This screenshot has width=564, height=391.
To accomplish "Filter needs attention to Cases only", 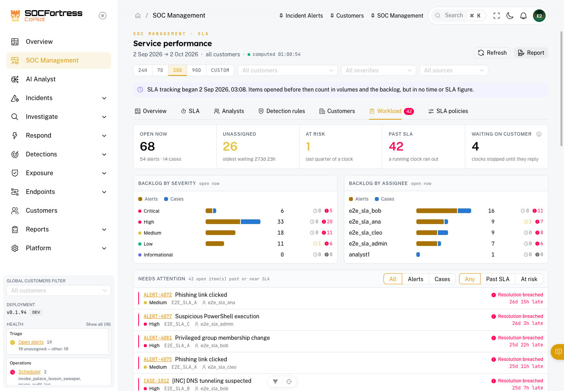I will [x=442, y=279].
